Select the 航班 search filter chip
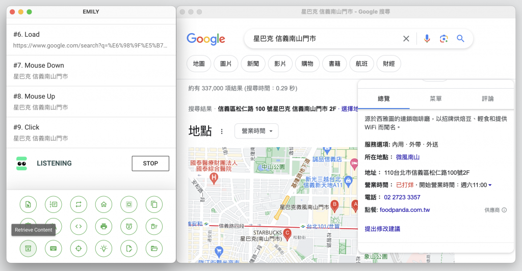This screenshot has width=522, height=271. point(361,64)
